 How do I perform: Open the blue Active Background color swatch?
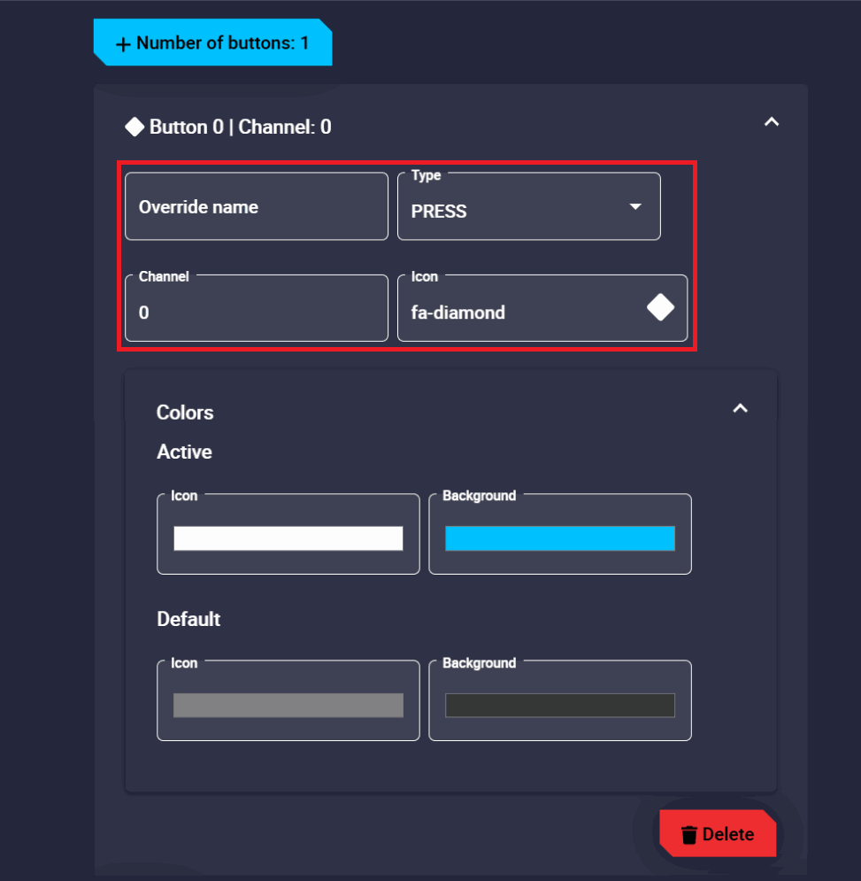click(559, 538)
